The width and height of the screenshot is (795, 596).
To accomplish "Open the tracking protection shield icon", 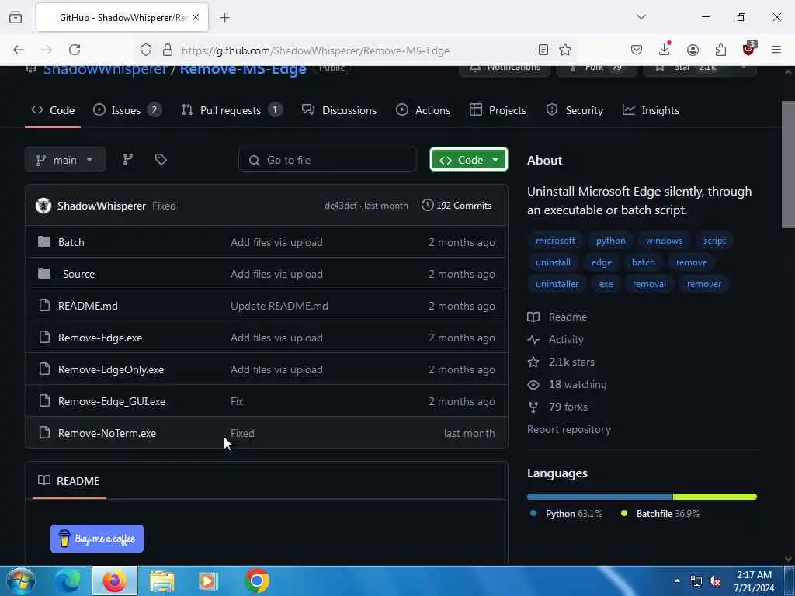I will point(146,50).
